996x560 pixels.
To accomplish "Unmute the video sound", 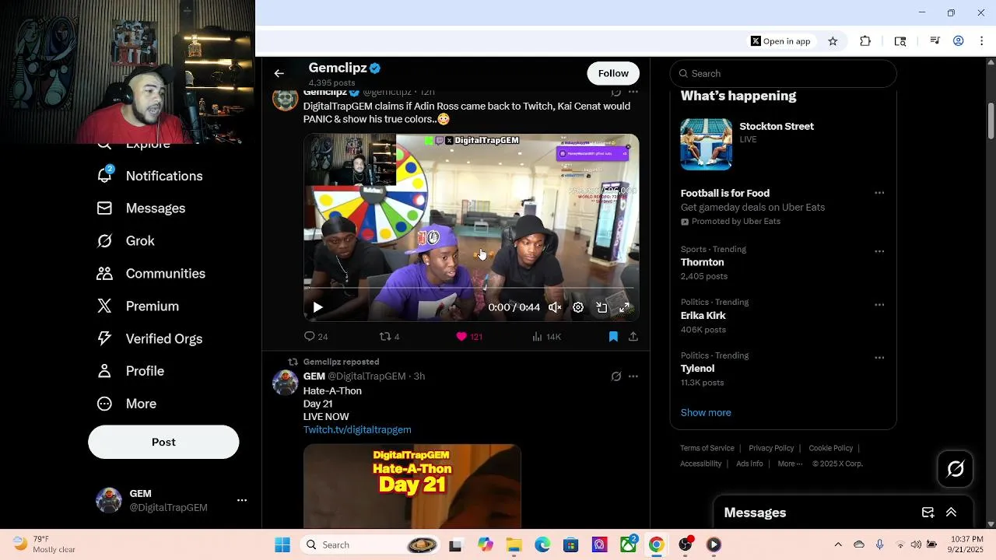I will [x=555, y=307].
